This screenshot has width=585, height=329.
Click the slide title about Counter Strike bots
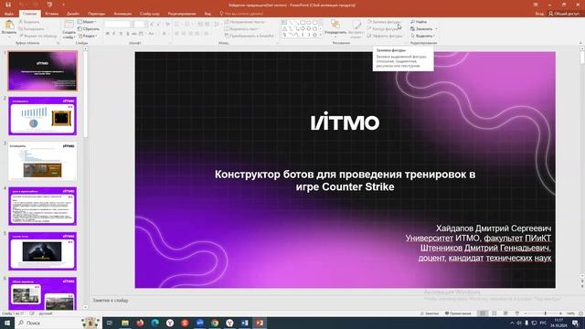(x=346, y=181)
